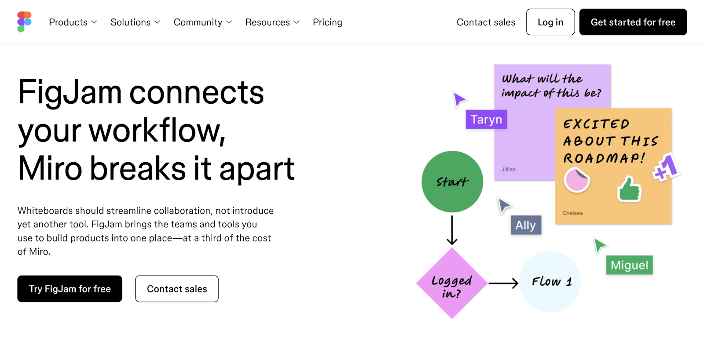704x339 pixels.
Task: Select the Pricing menu item
Action: [x=327, y=22]
